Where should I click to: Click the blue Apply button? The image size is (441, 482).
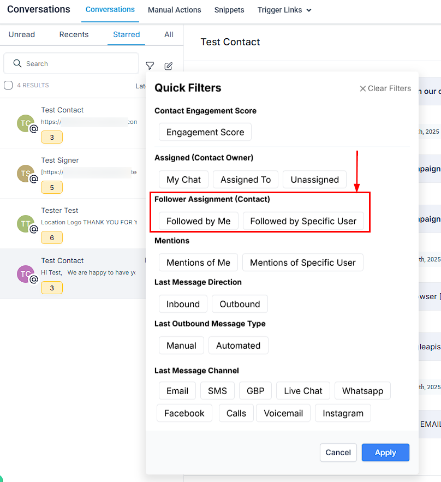coord(385,453)
